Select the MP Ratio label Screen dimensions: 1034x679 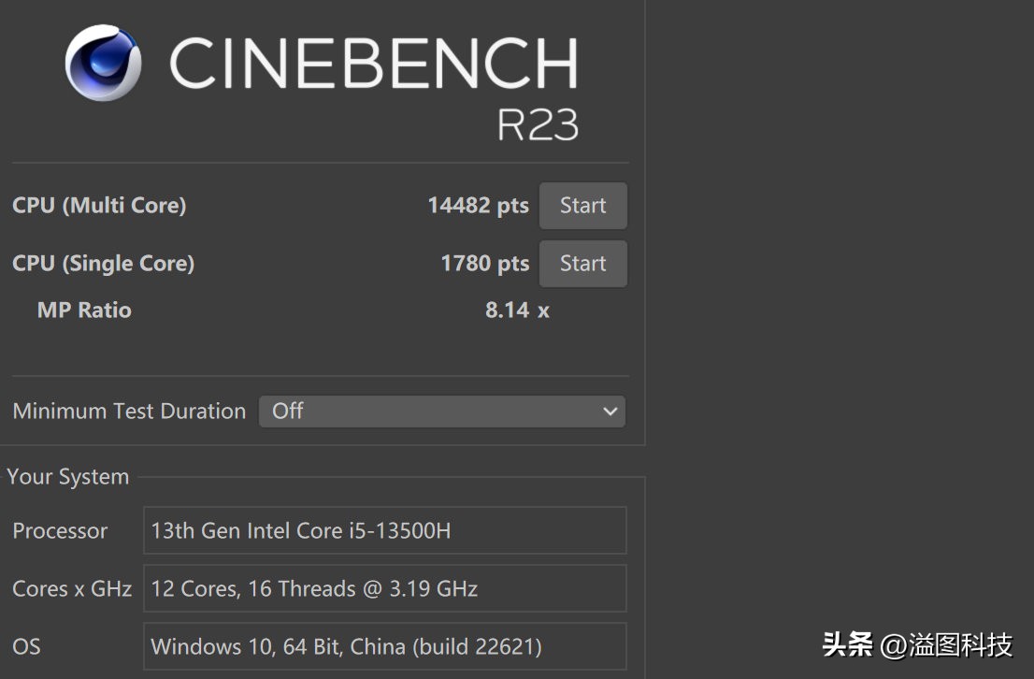pos(84,311)
